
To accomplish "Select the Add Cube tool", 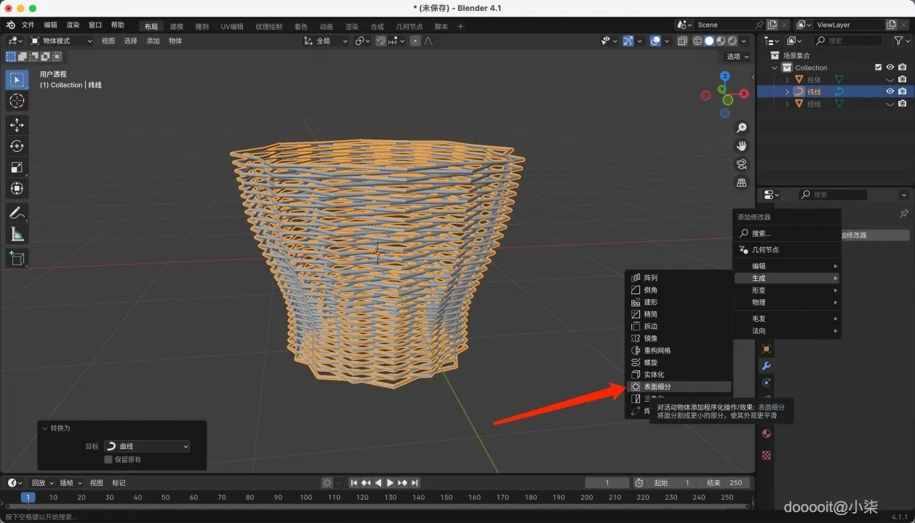I will point(17,258).
